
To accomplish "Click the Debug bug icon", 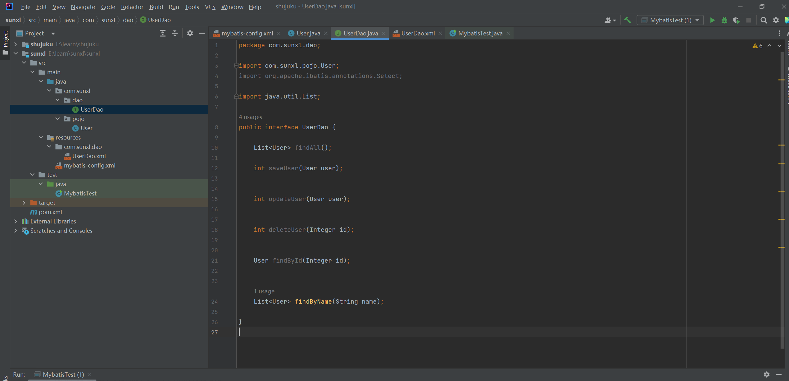I will [x=724, y=20].
